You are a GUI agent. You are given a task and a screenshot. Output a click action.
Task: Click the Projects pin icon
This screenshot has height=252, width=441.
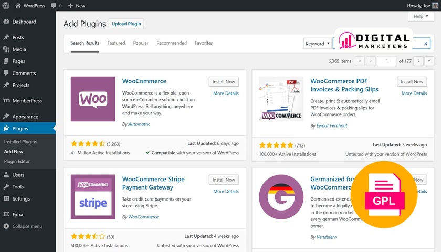pyautogui.click(x=6, y=85)
